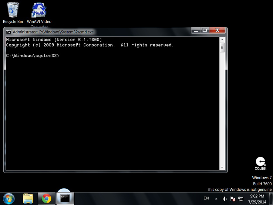Screen dimensions: 273x205
Task: Click the title text Administrator: C:\Windows\System32\cmd.exe
Action: coord(53,32)
